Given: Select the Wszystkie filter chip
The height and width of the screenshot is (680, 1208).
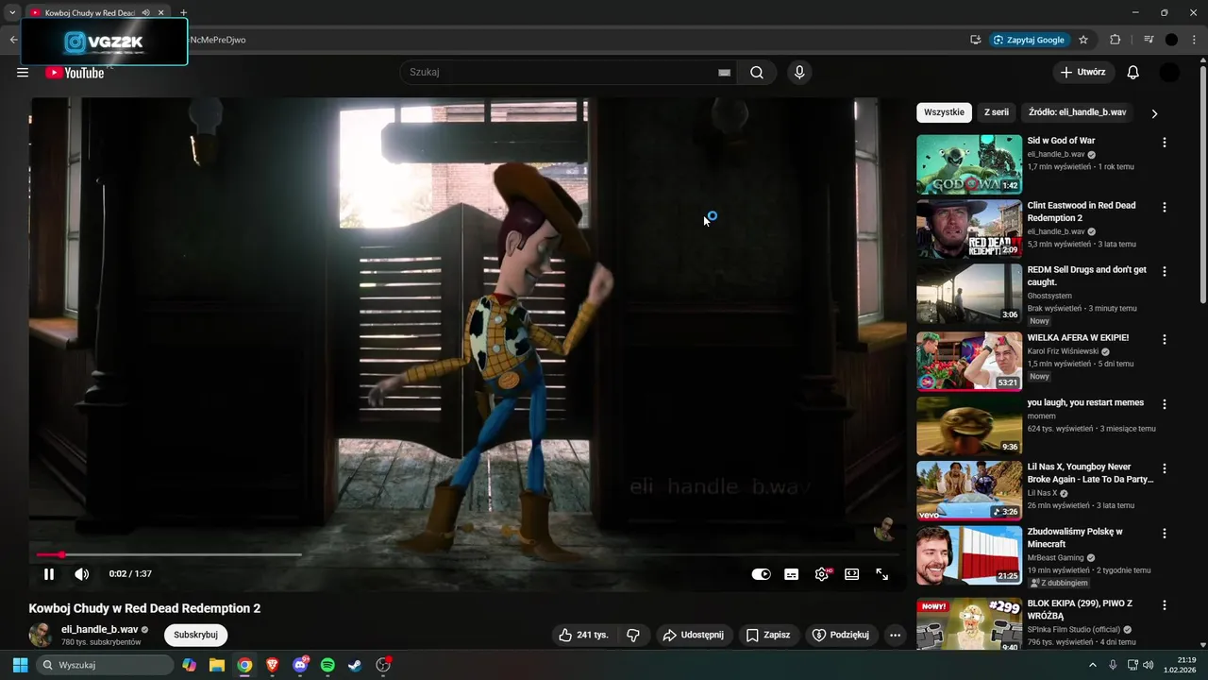Looking at the screenshot, I should pos(945,112).
